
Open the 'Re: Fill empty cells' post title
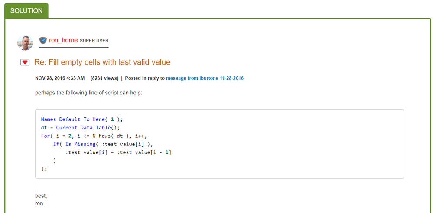pos(102,62)
